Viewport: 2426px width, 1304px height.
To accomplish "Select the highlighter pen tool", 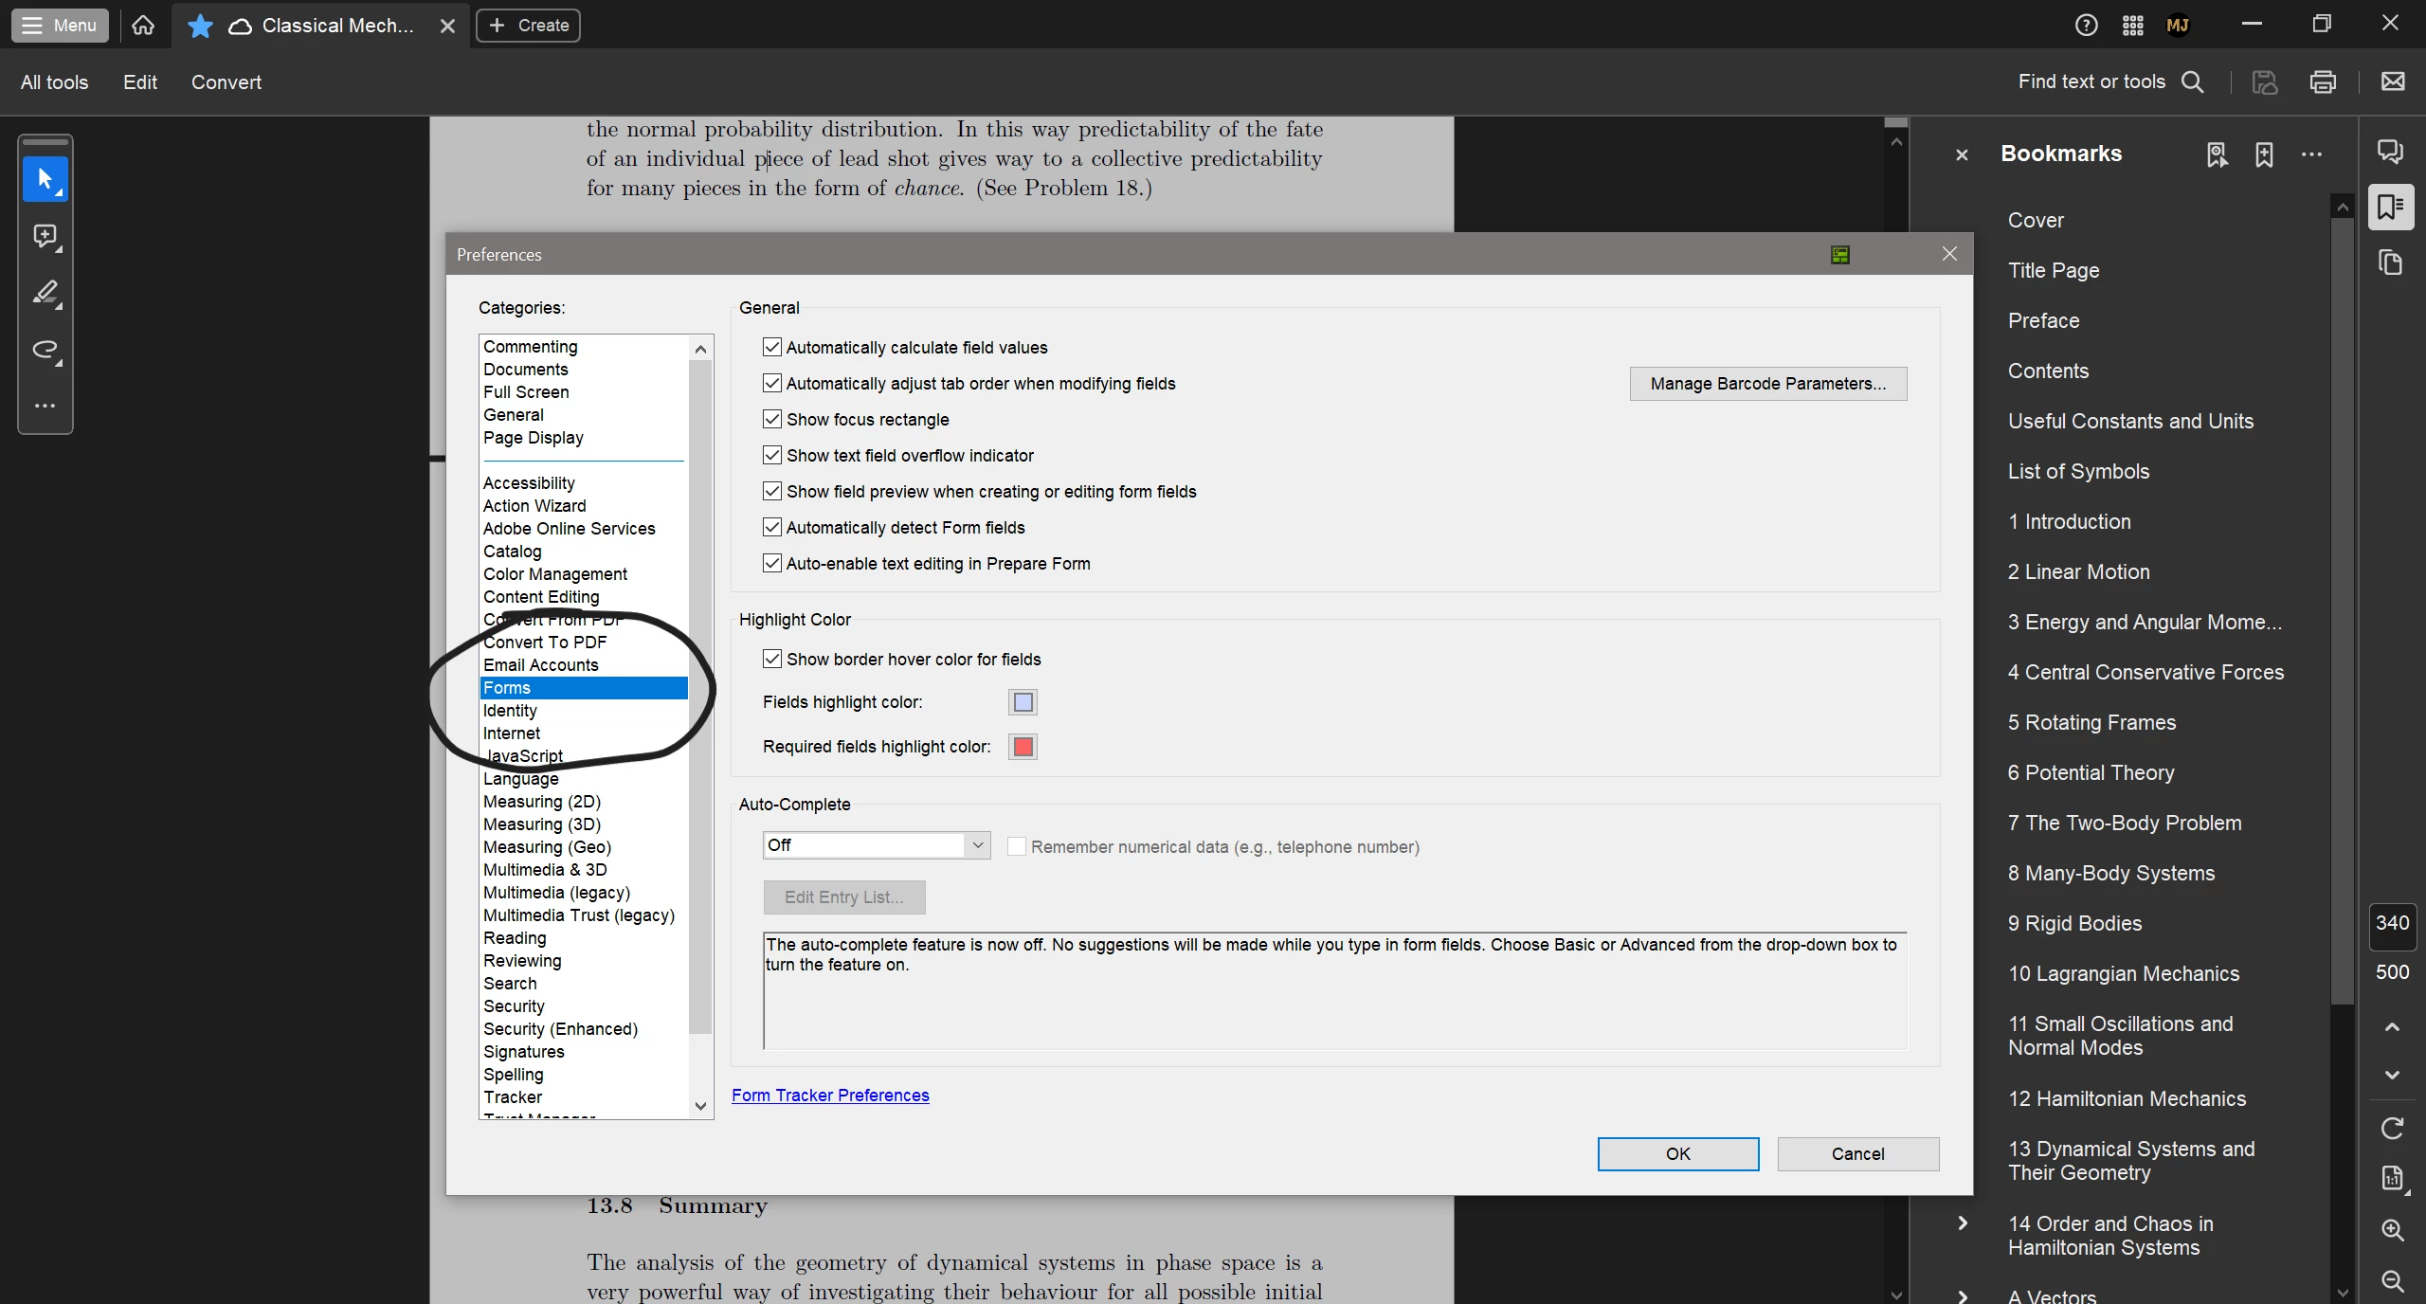I will click(45, 292).
